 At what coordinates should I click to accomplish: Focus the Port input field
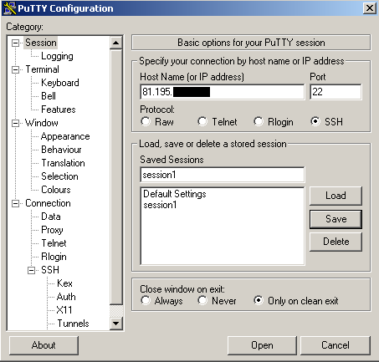tap(335, 92)
